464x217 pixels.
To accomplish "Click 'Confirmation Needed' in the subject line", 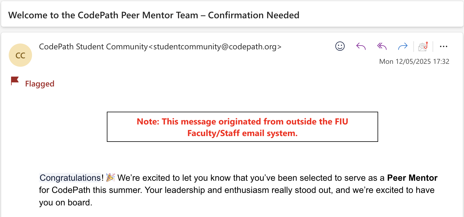I will (x=254, y=15).
